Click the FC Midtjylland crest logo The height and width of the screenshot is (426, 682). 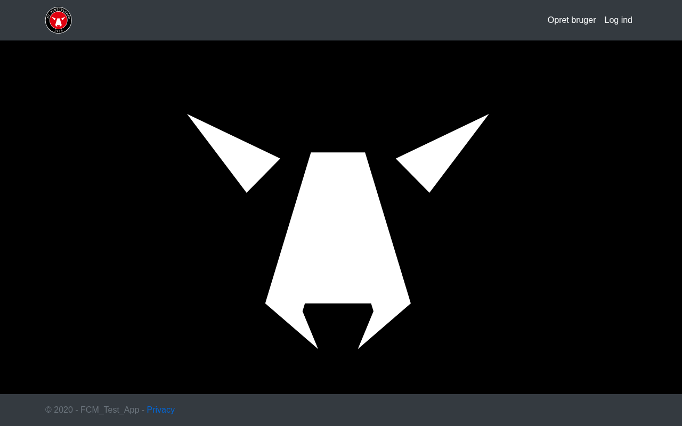[x=59, y=20]
